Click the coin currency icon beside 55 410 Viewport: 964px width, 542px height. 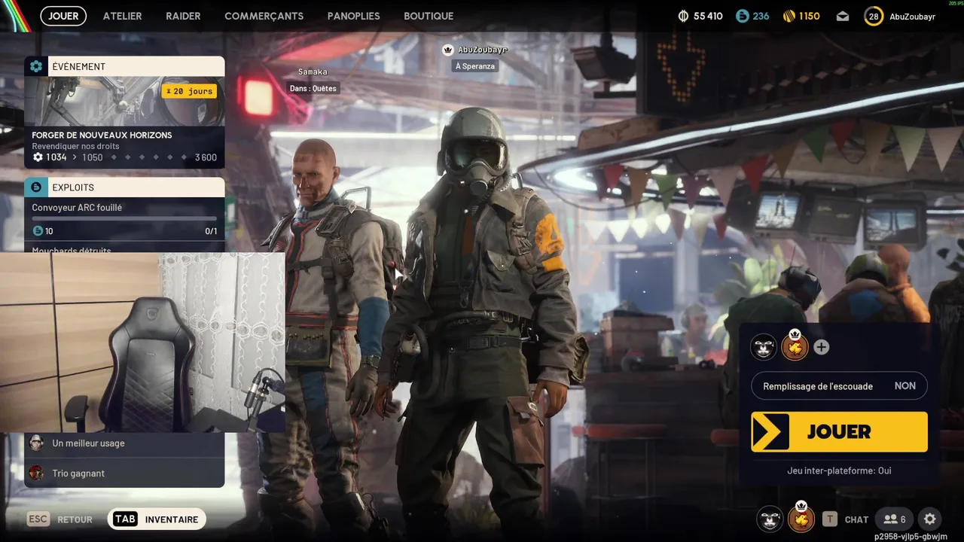point(684,16)
